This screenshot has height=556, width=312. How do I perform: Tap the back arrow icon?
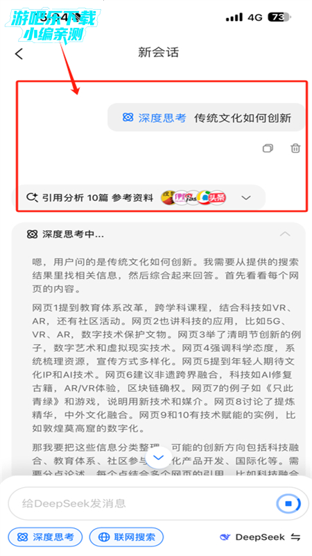coord(19,54)
